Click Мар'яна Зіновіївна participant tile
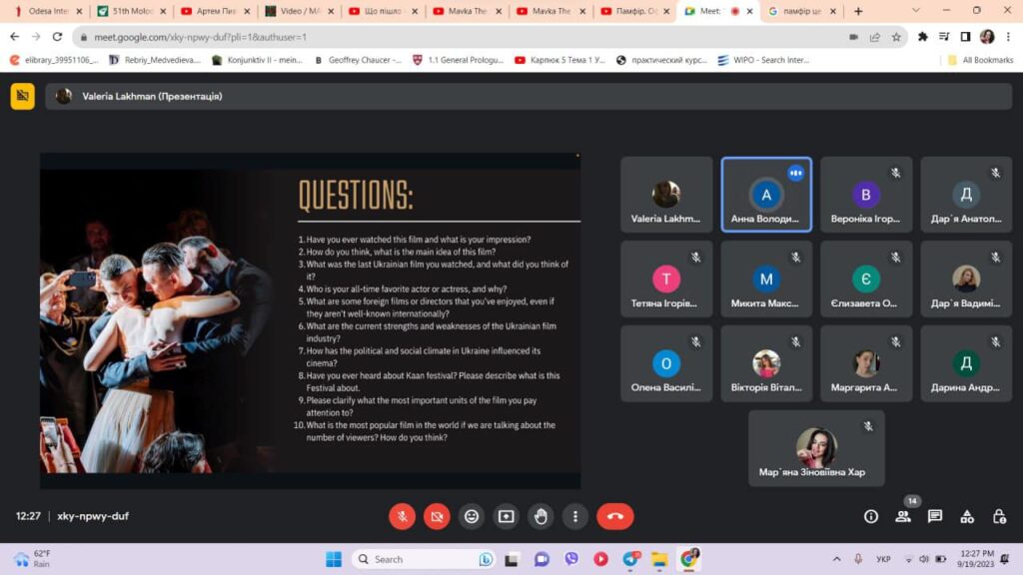 (816, 448)
